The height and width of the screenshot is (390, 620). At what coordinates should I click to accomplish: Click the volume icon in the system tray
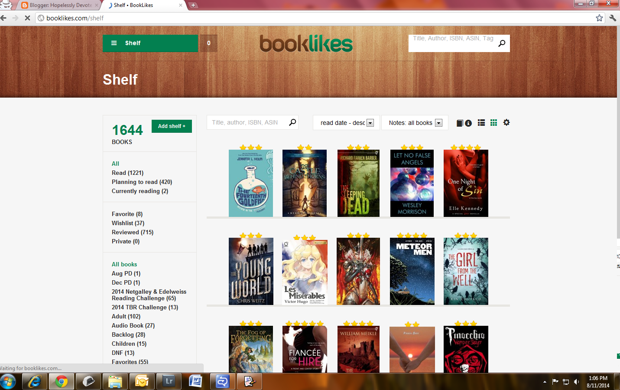pos(576,382)
